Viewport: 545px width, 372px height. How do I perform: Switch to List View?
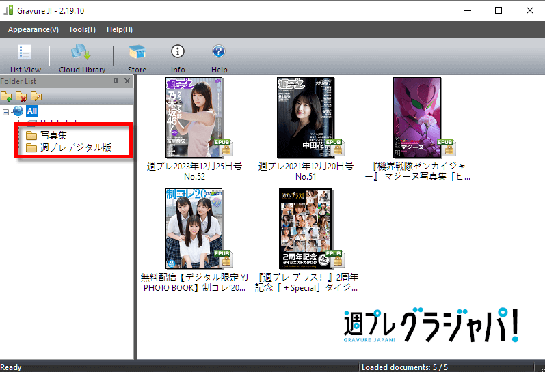coord(25,59)
